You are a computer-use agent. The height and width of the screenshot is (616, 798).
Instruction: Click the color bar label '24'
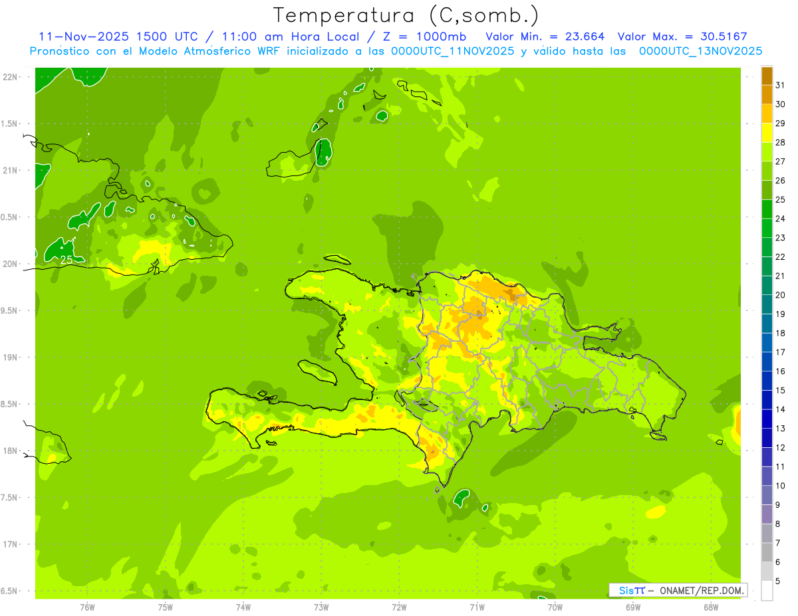[x=781, y=219]
